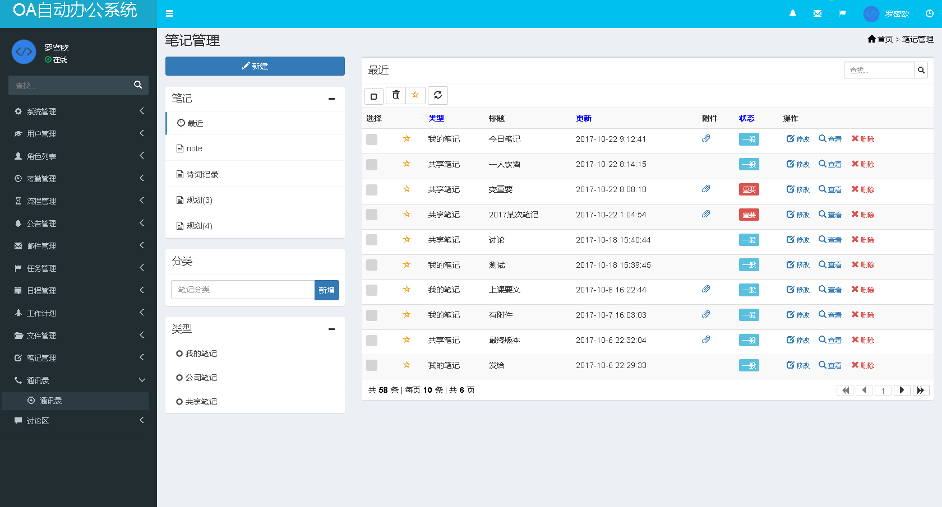Click 修改 on the 2017某次笔记 row
This screenshot has height=507, width=942.
click(798, 214)
